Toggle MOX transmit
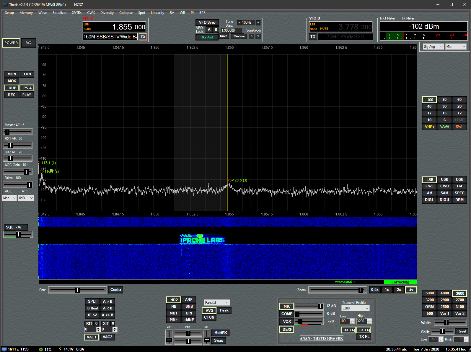Screen dimensions: 471x352 point(12,81)
